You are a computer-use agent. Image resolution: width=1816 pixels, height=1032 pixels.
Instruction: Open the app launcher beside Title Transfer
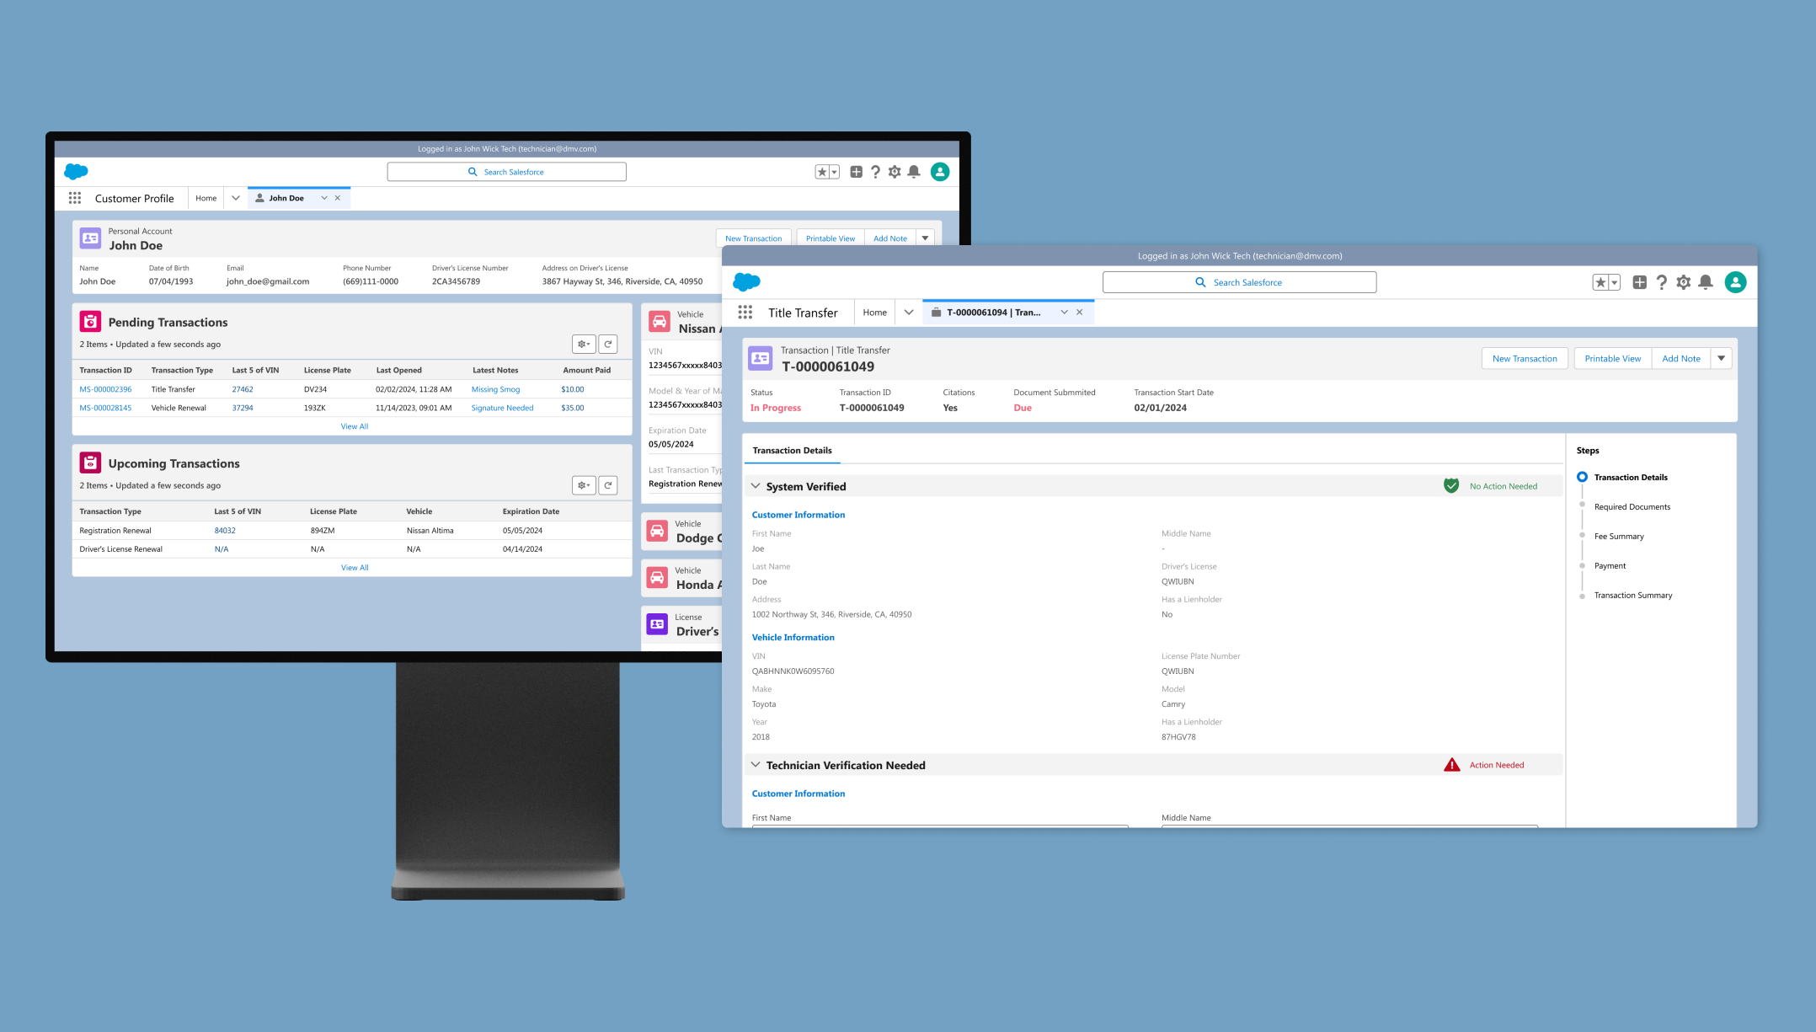[745, 313]
